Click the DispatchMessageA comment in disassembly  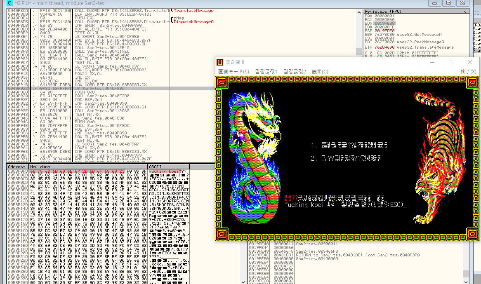(x=193, y=22)
